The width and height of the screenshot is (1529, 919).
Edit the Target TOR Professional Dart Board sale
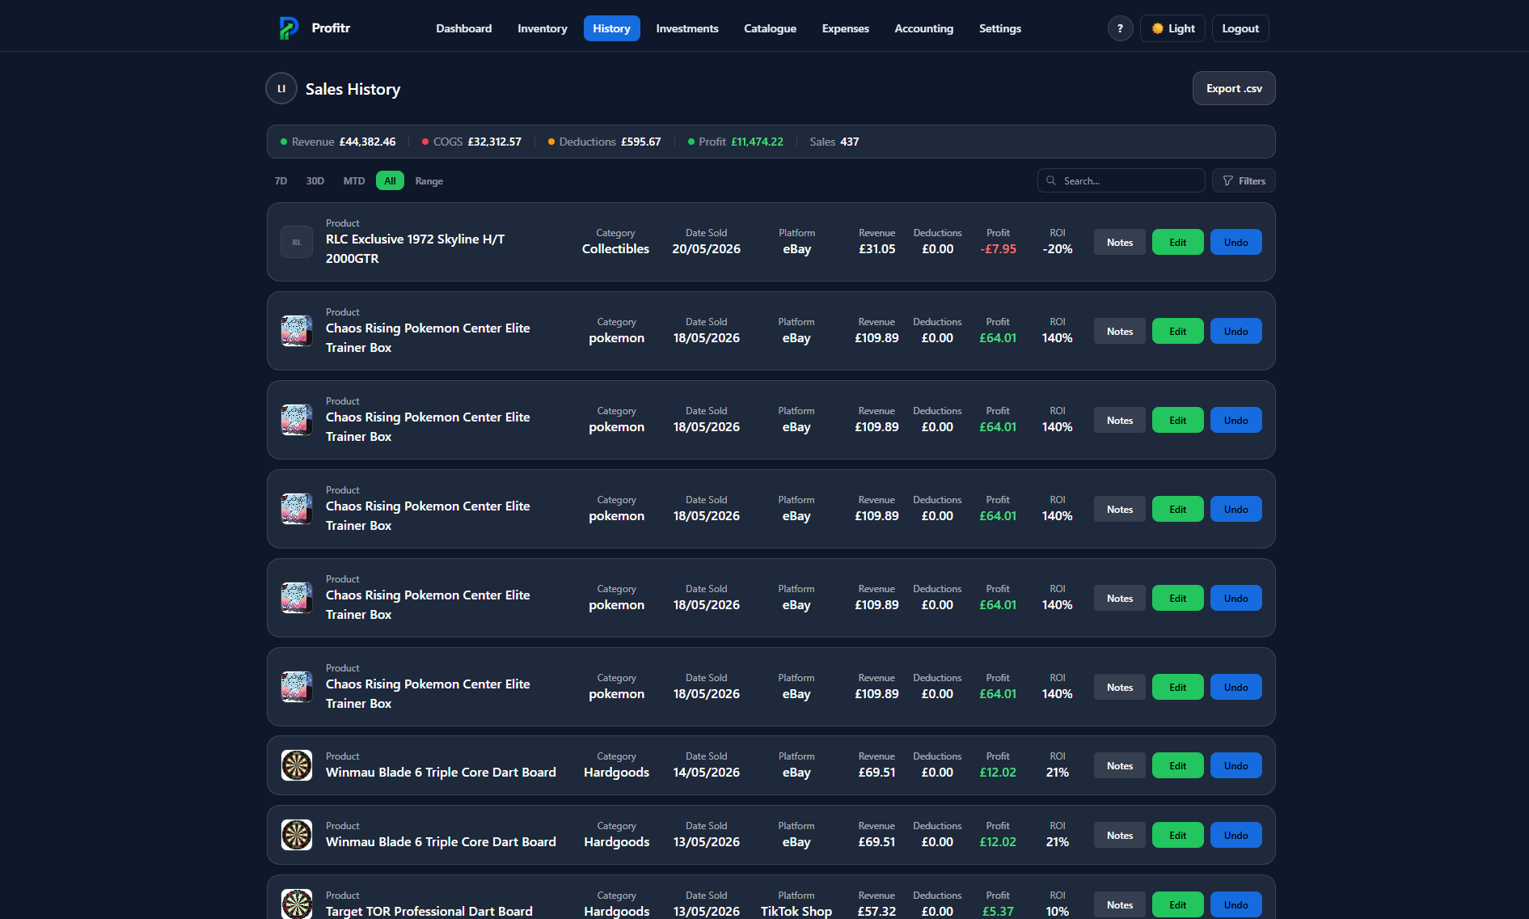pos(1178,904)
